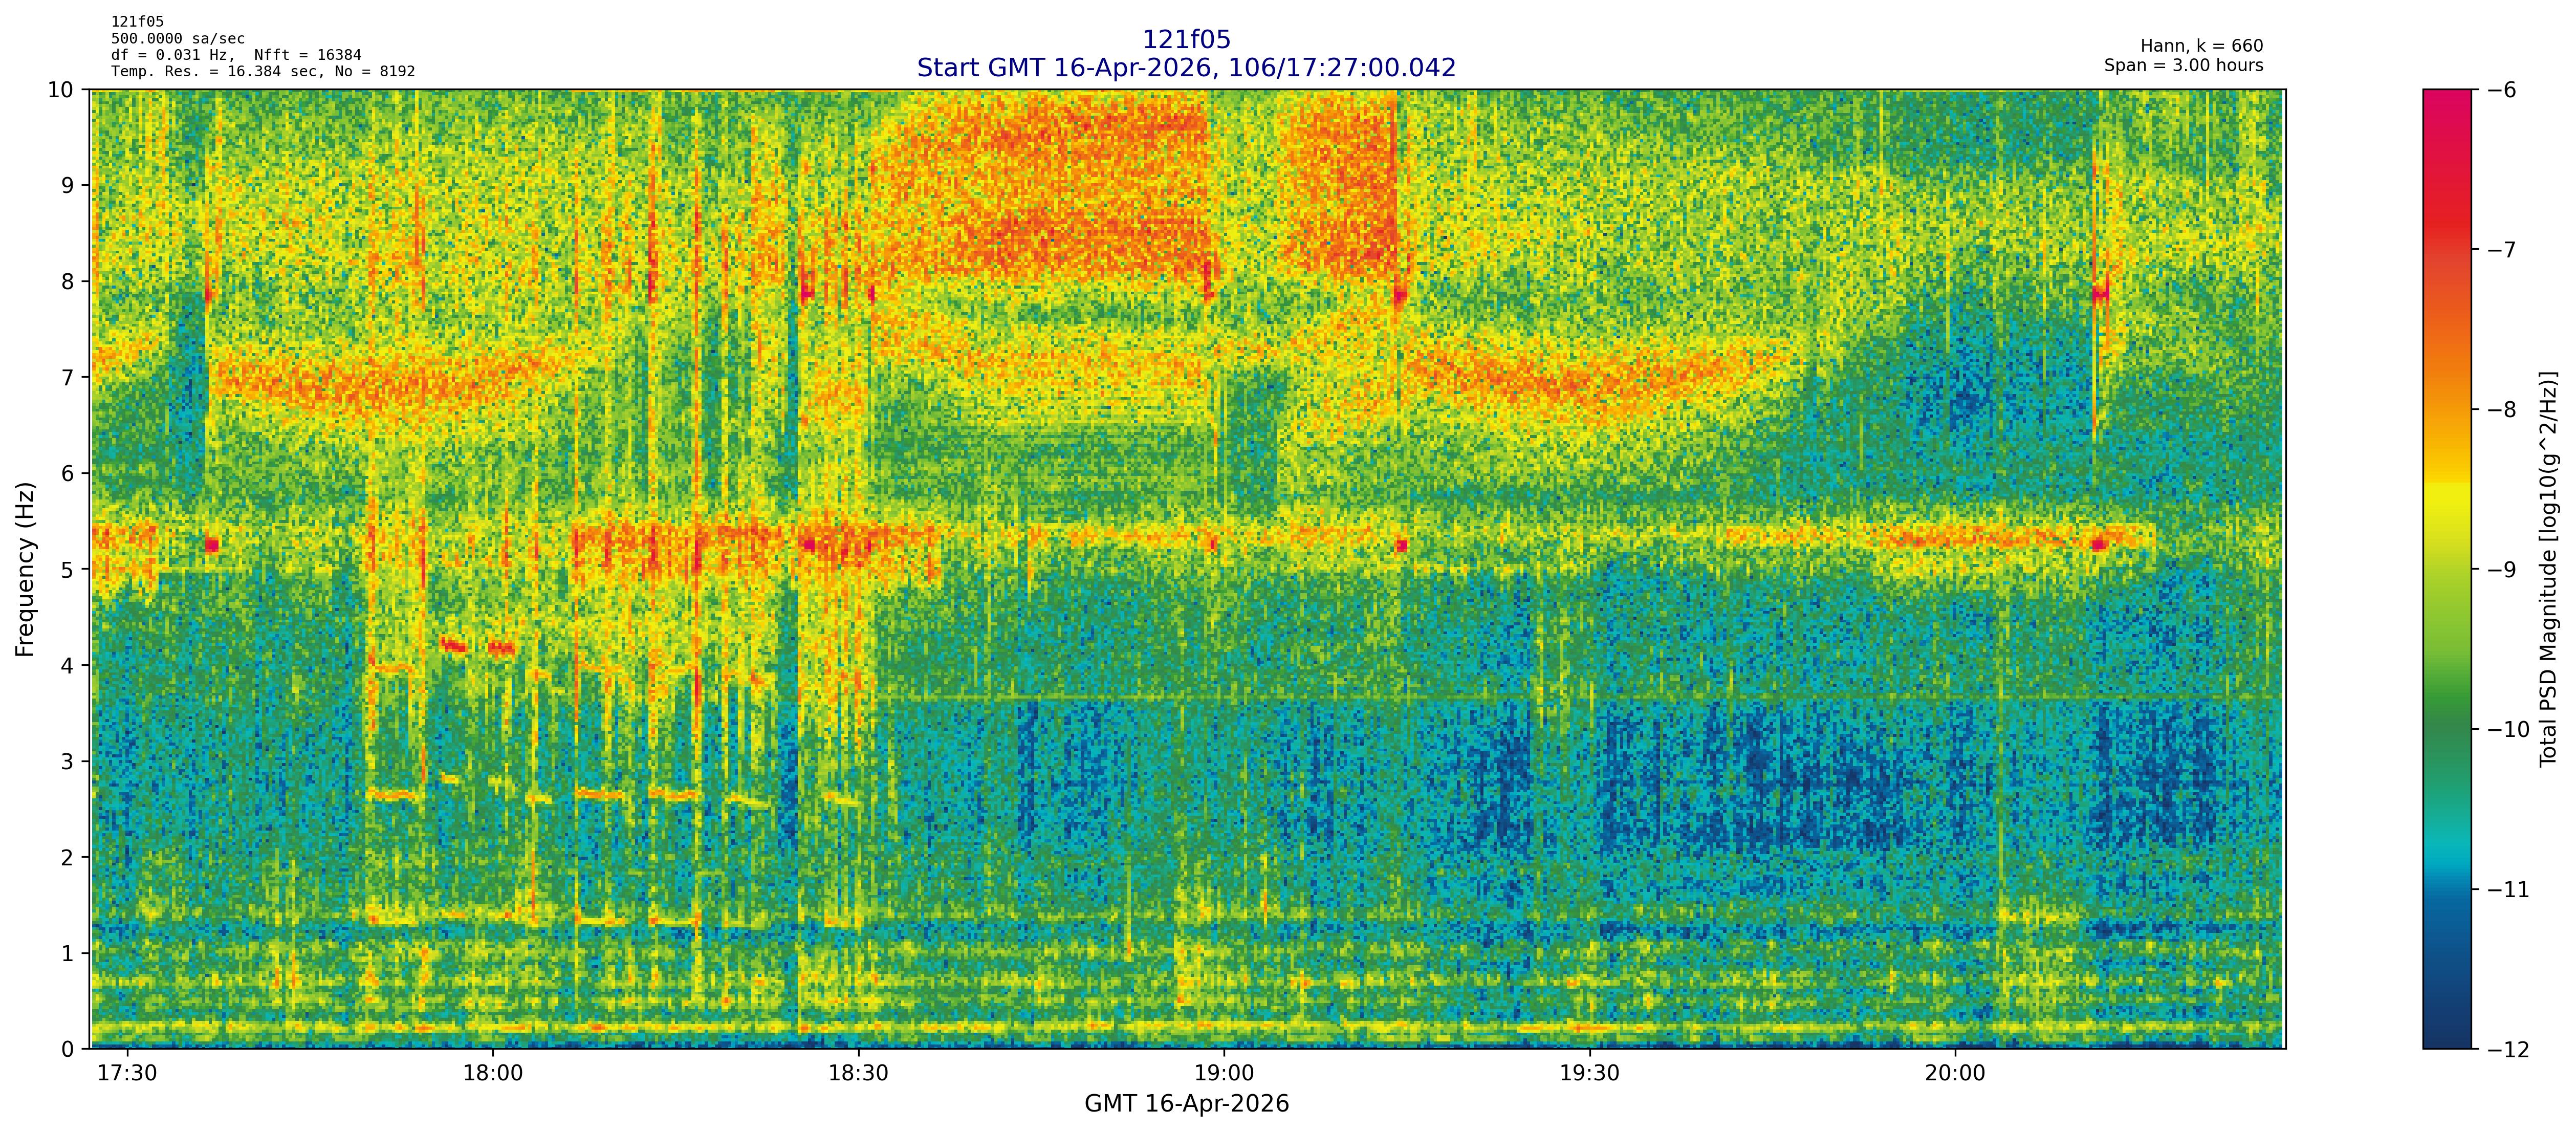Click the 'GMT 16-Apr-2026' x-axis label

pyautogui.click(x=1186, y=1104)
